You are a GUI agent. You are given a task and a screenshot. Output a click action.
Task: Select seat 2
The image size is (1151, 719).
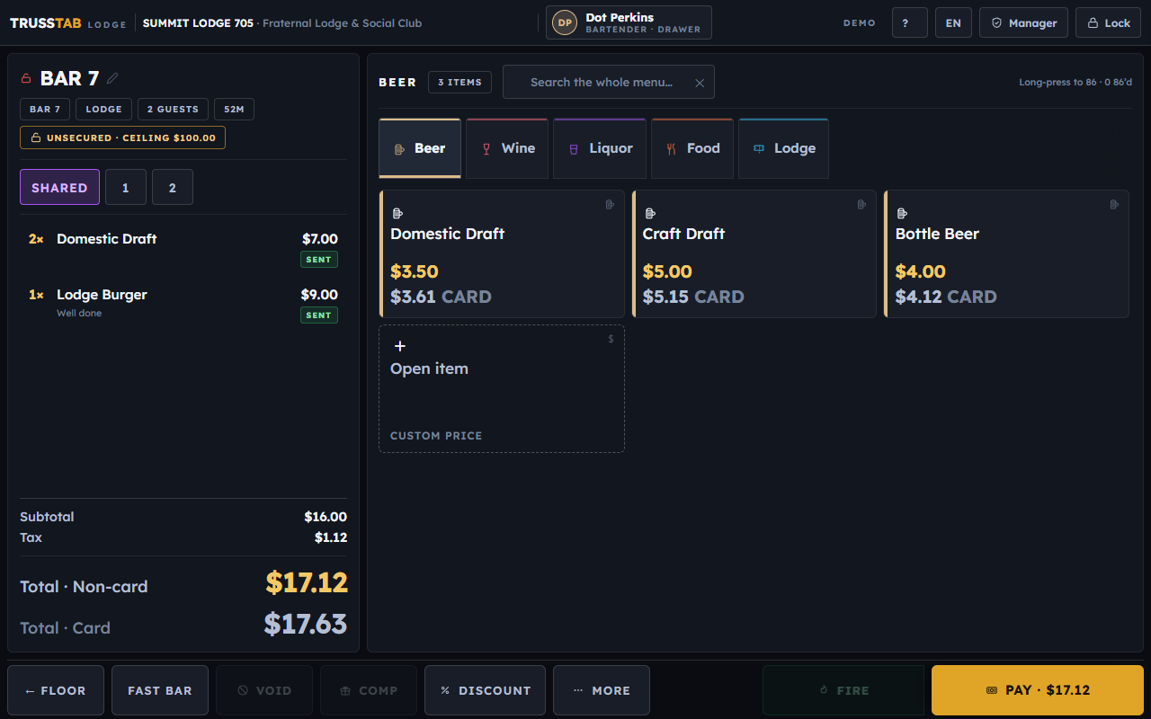click(173, 187)
